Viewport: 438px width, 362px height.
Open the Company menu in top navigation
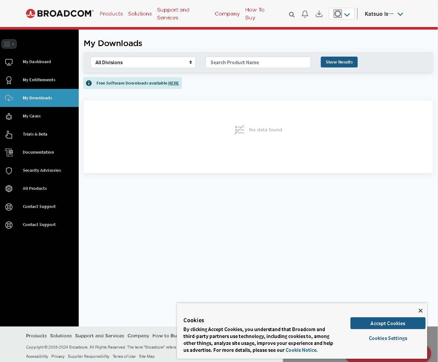227,14
